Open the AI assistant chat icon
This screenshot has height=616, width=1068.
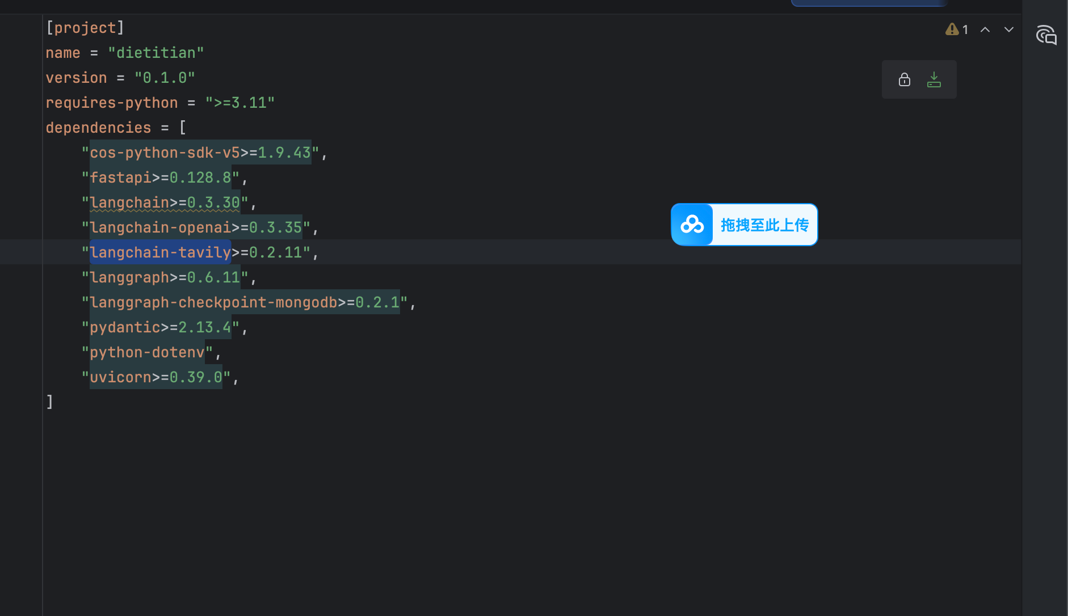tap(1046, 35)
